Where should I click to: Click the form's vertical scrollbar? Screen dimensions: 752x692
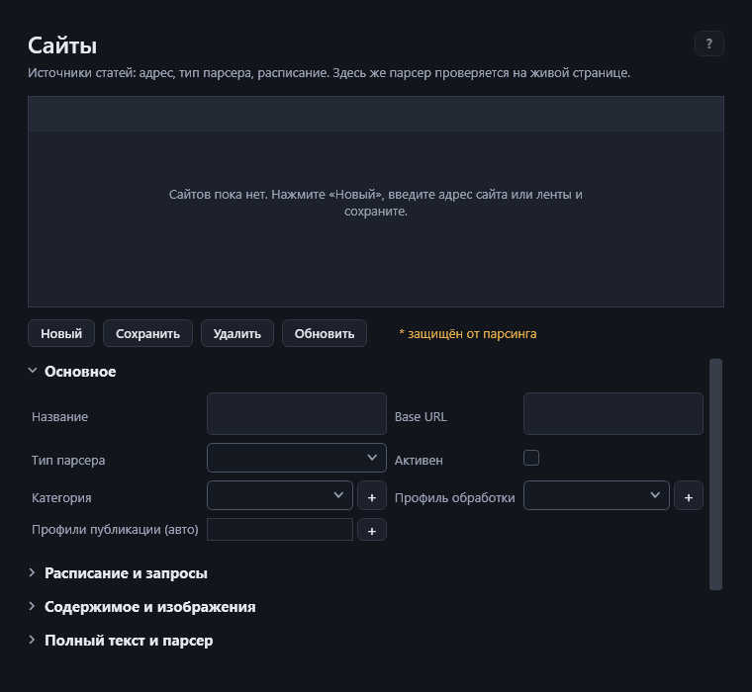[715, 475]
